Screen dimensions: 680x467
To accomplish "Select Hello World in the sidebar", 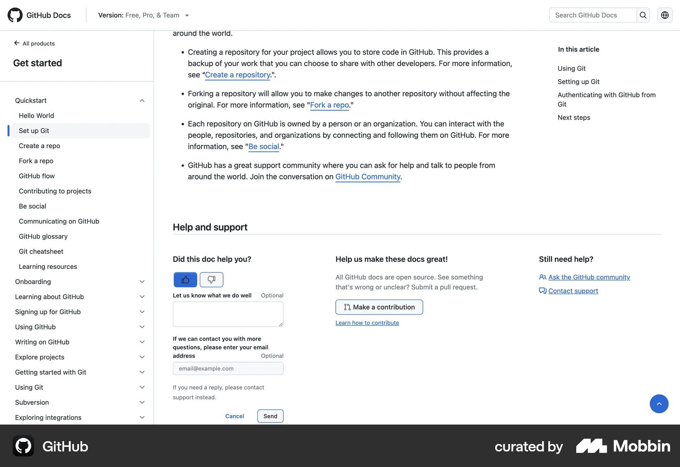I will tap(36, 115).
